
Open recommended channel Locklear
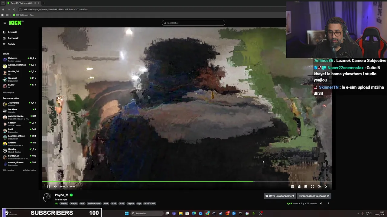(x=19, y=111)
